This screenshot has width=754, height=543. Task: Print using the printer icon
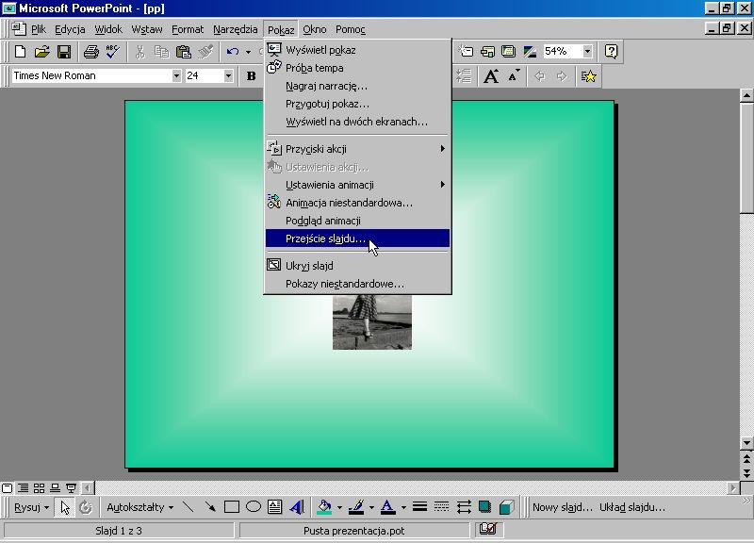[x=90, y=52]
